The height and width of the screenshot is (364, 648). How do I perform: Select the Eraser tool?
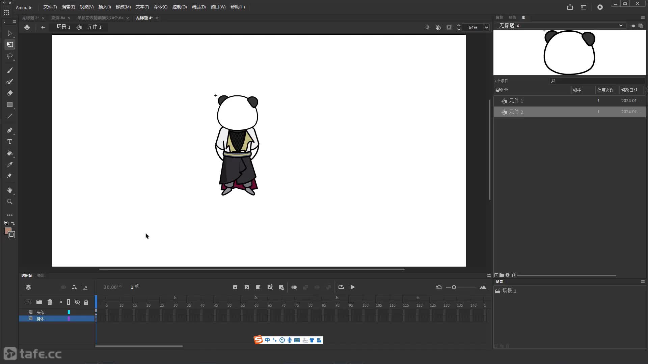point(10,93)
